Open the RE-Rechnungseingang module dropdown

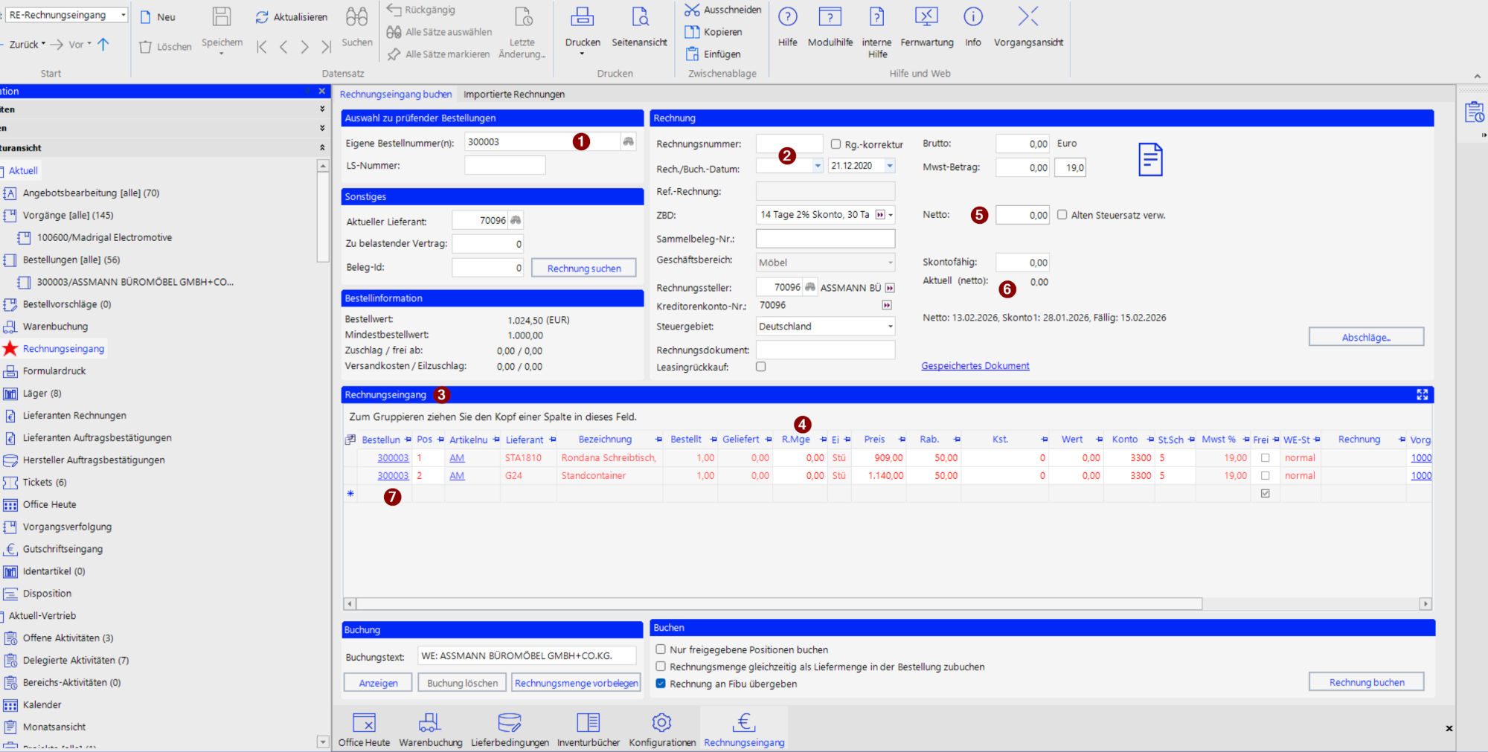(x=124, y=15)
